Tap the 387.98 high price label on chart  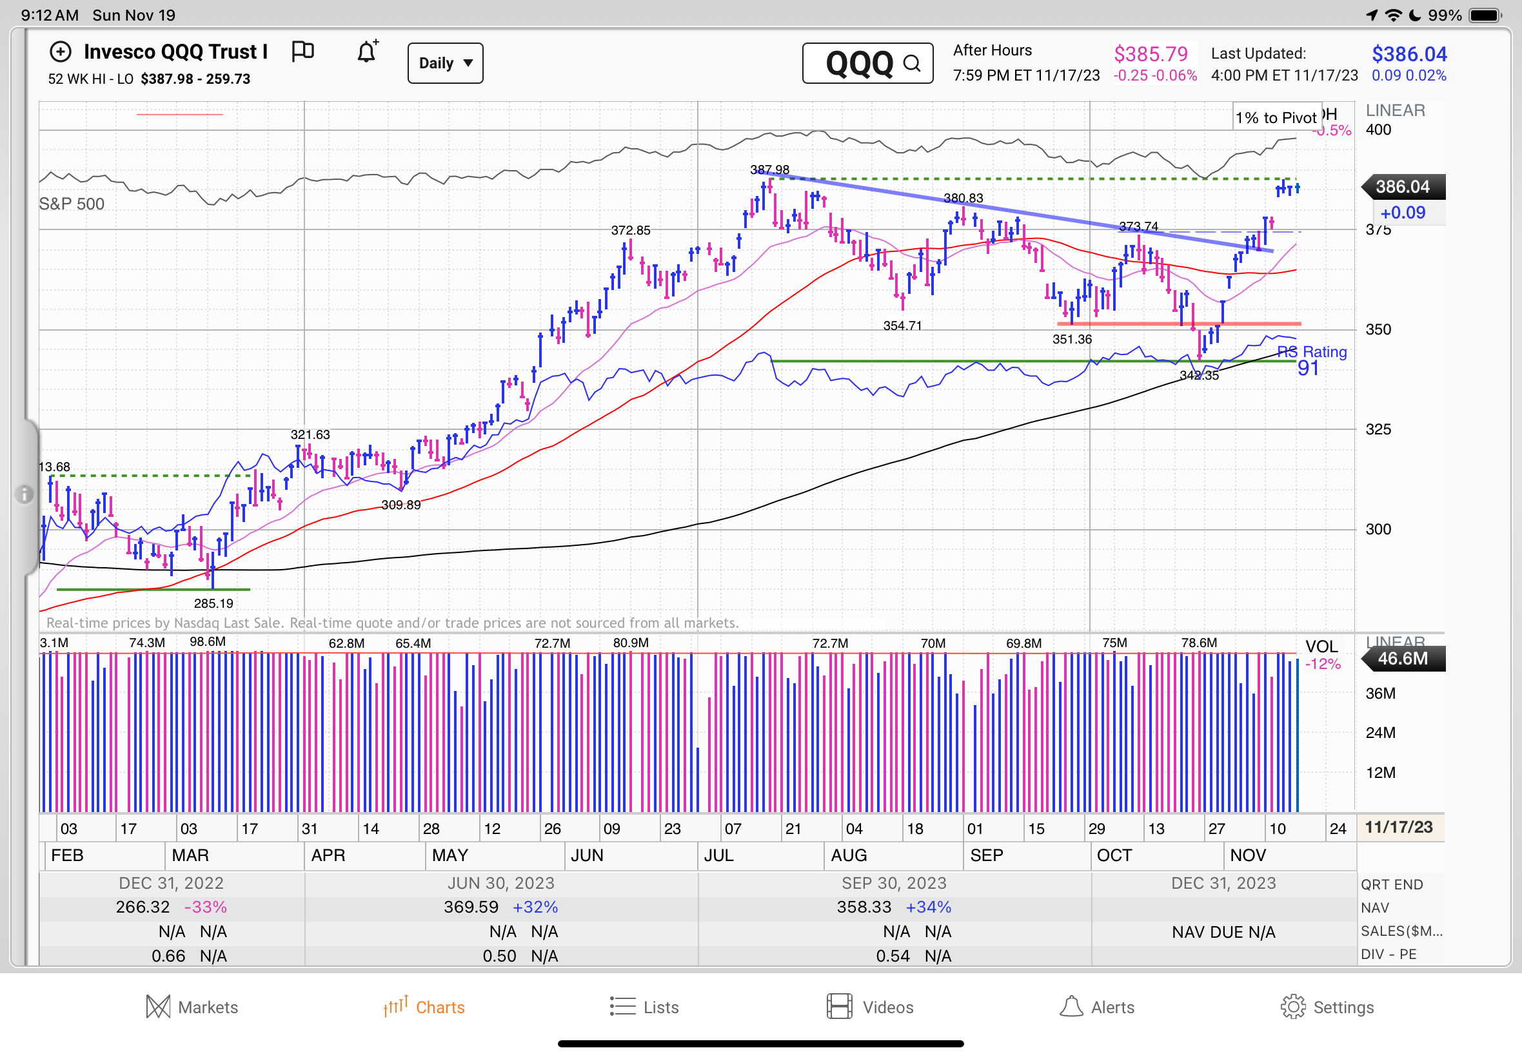coord(769,170)
